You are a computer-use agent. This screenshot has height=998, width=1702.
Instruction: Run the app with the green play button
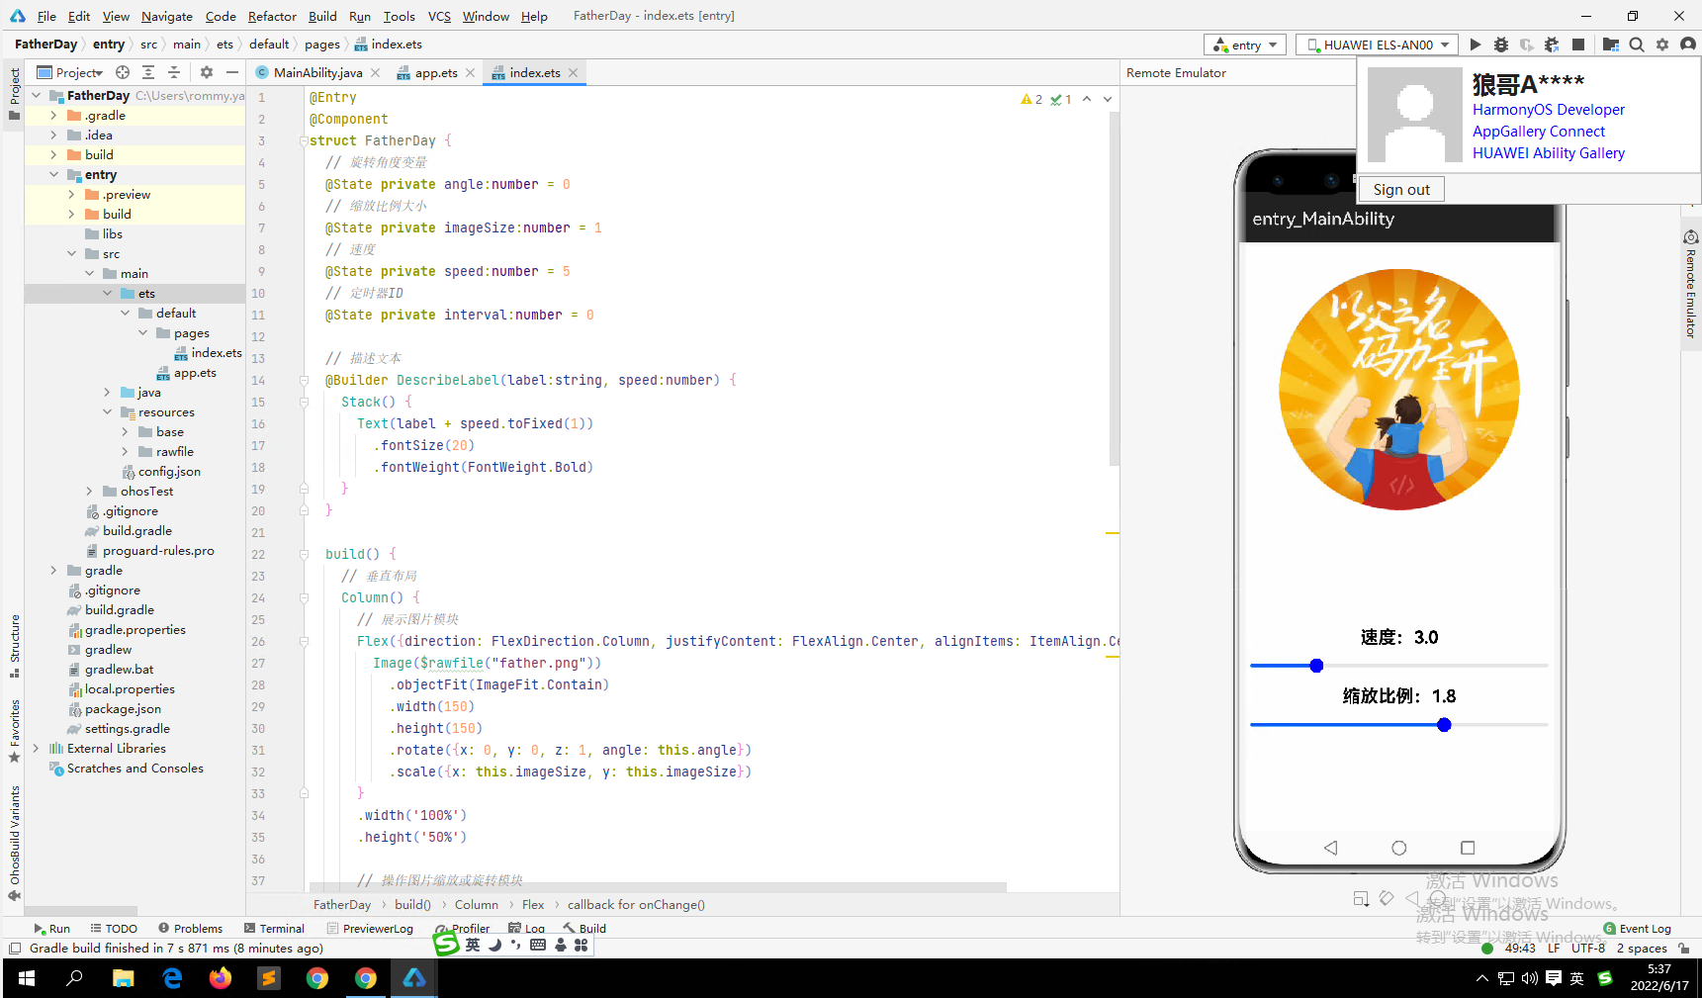coord(1475,45)
